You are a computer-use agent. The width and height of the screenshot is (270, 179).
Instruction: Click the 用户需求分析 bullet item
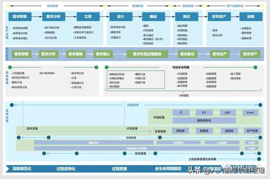pyautogui.click(x=52, y=27)
